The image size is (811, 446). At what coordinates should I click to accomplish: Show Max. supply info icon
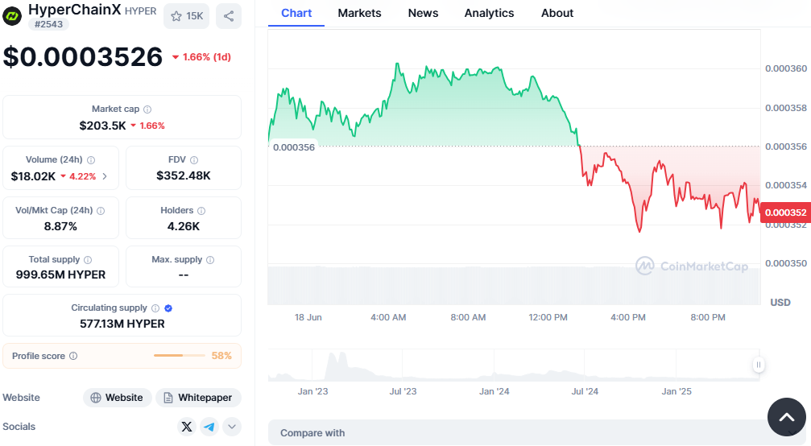(x=210, y=260)
